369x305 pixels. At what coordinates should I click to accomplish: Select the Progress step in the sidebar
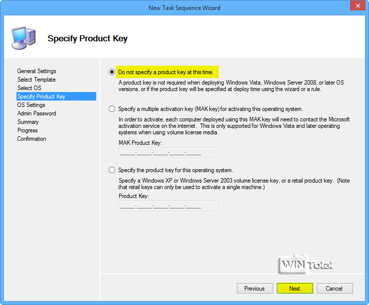(x=27, y=130)
